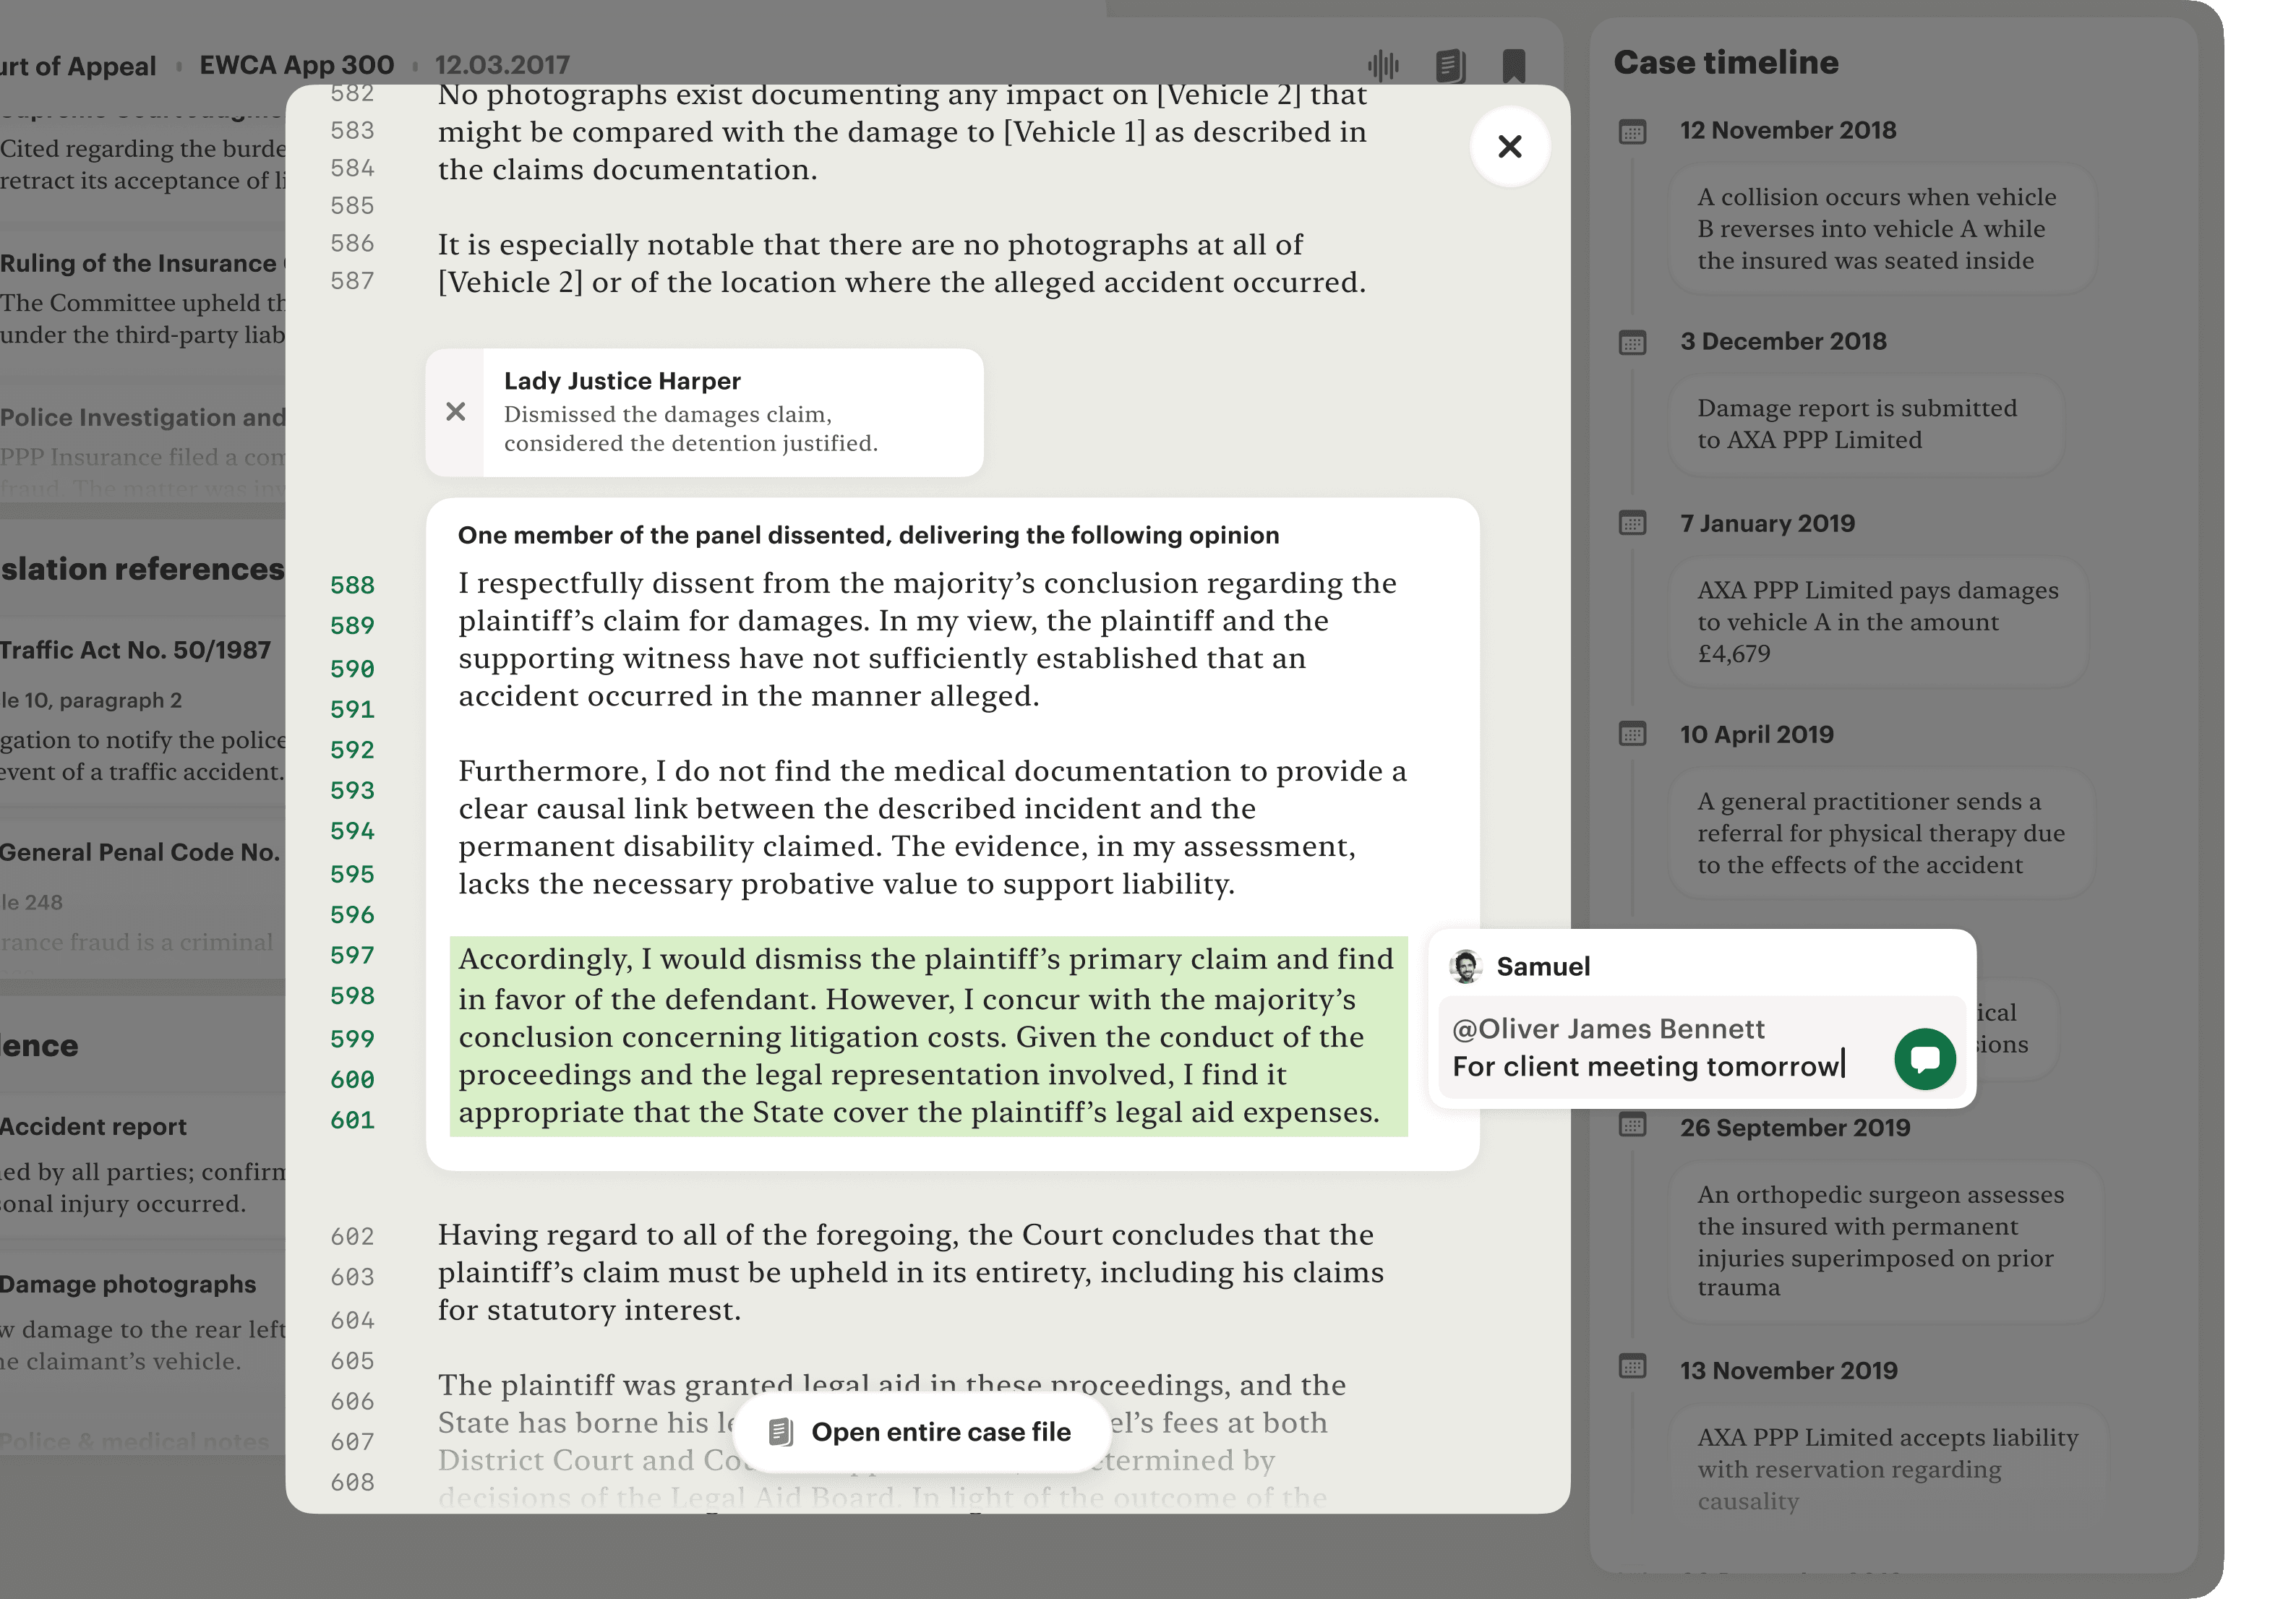Viewport: 2296px width, 1599px height.
Task: Close the case excerpt modal
Action: [x=1509, y=147]
